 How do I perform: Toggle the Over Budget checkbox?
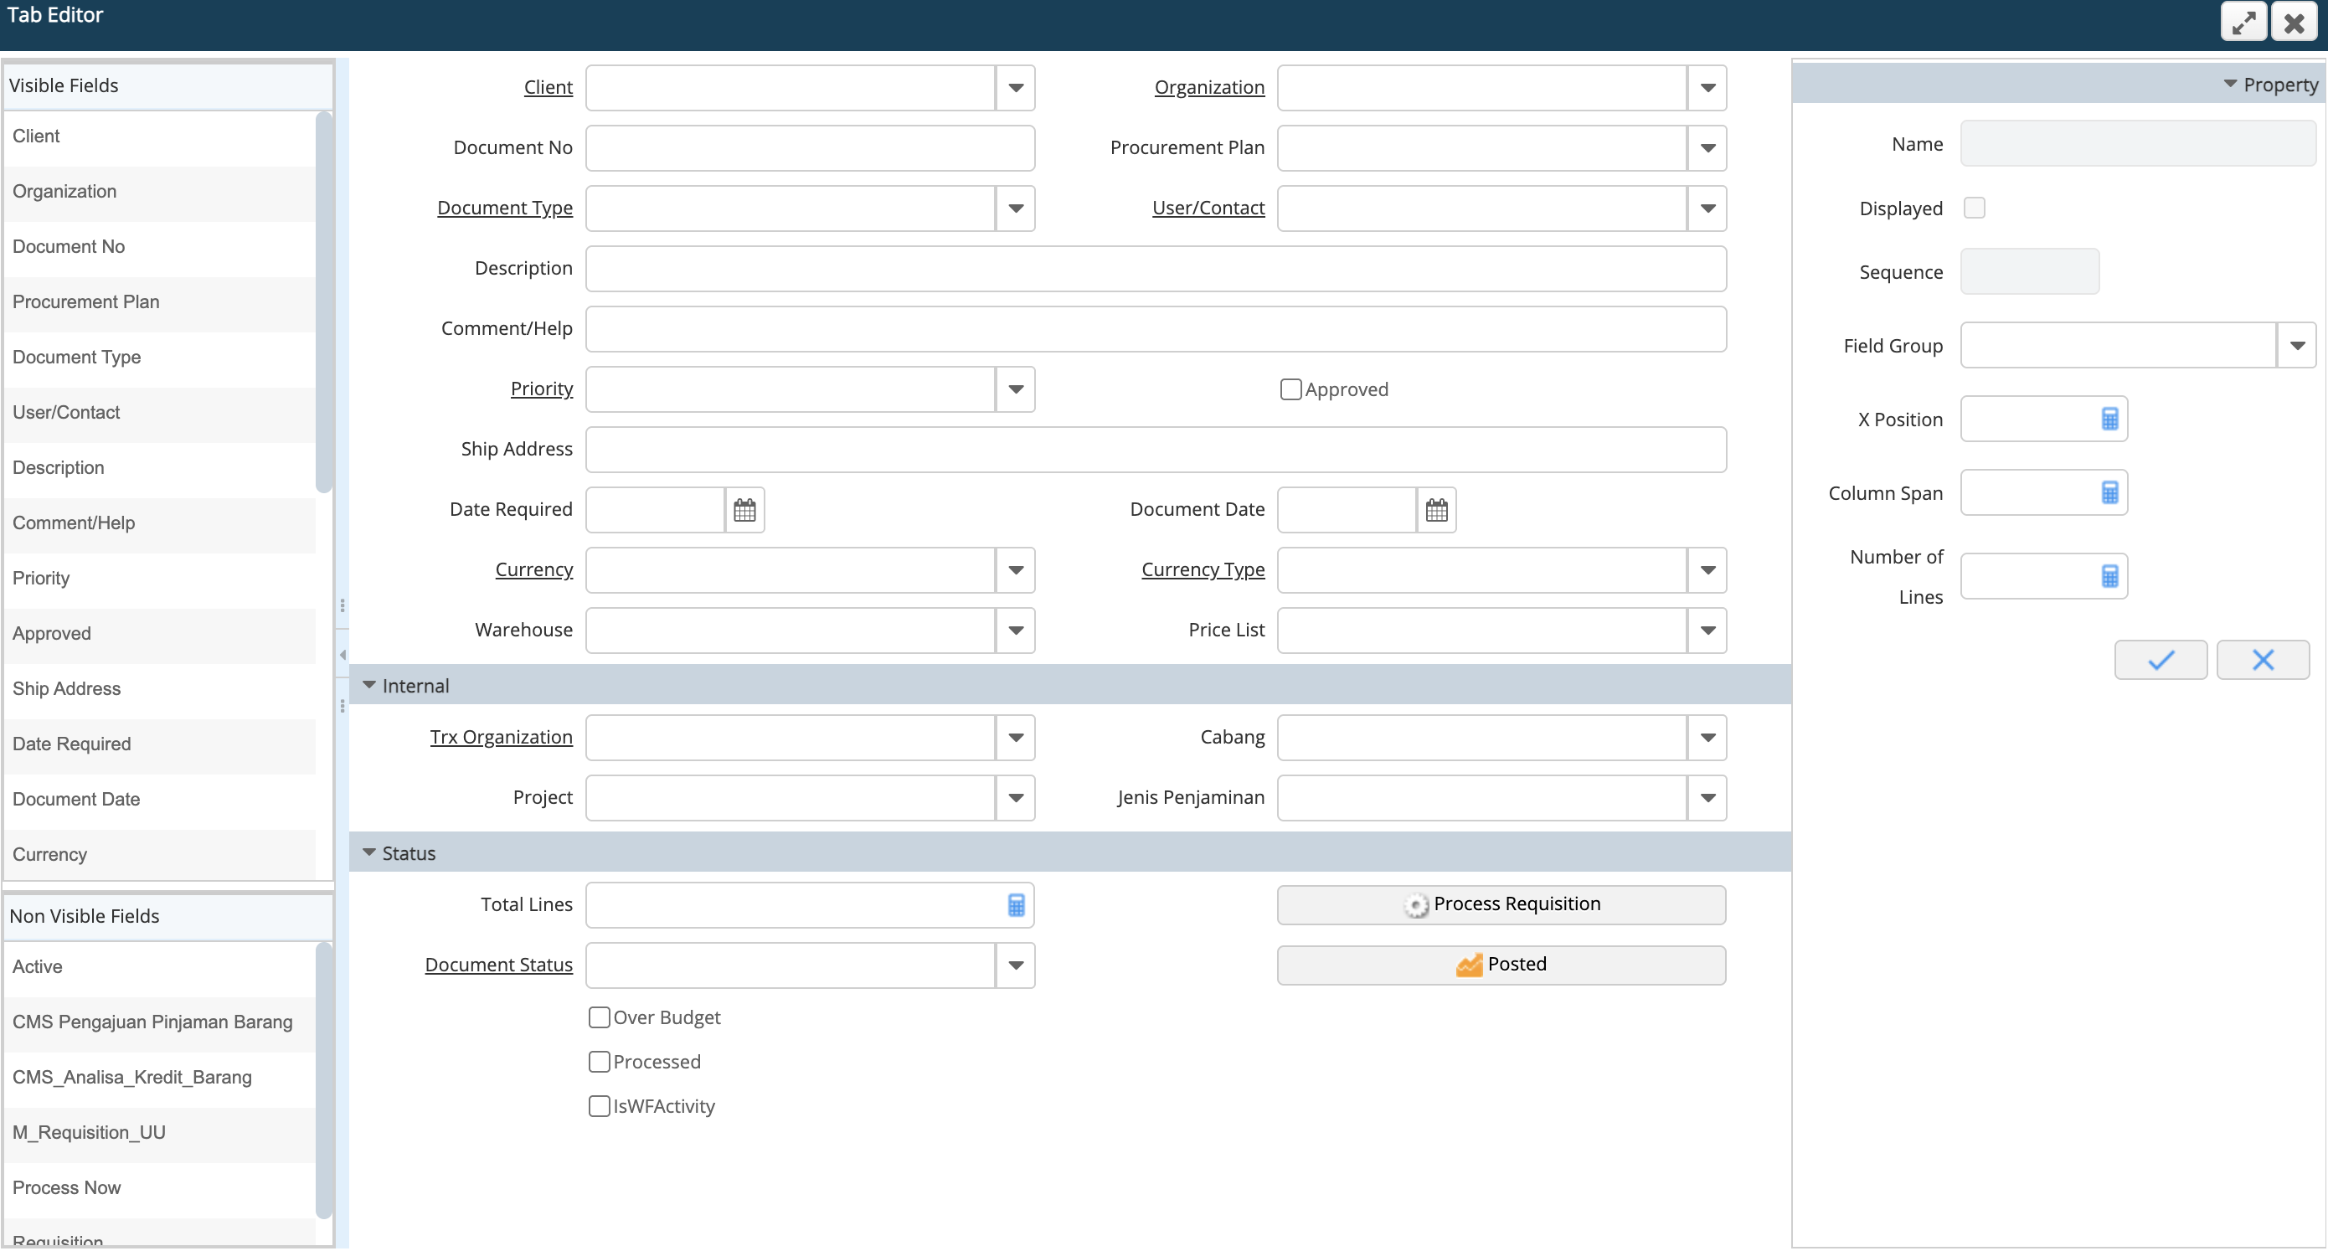click(x=598, y=1017)
